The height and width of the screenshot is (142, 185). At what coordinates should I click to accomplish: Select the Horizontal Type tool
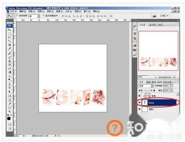click(10, 88)
